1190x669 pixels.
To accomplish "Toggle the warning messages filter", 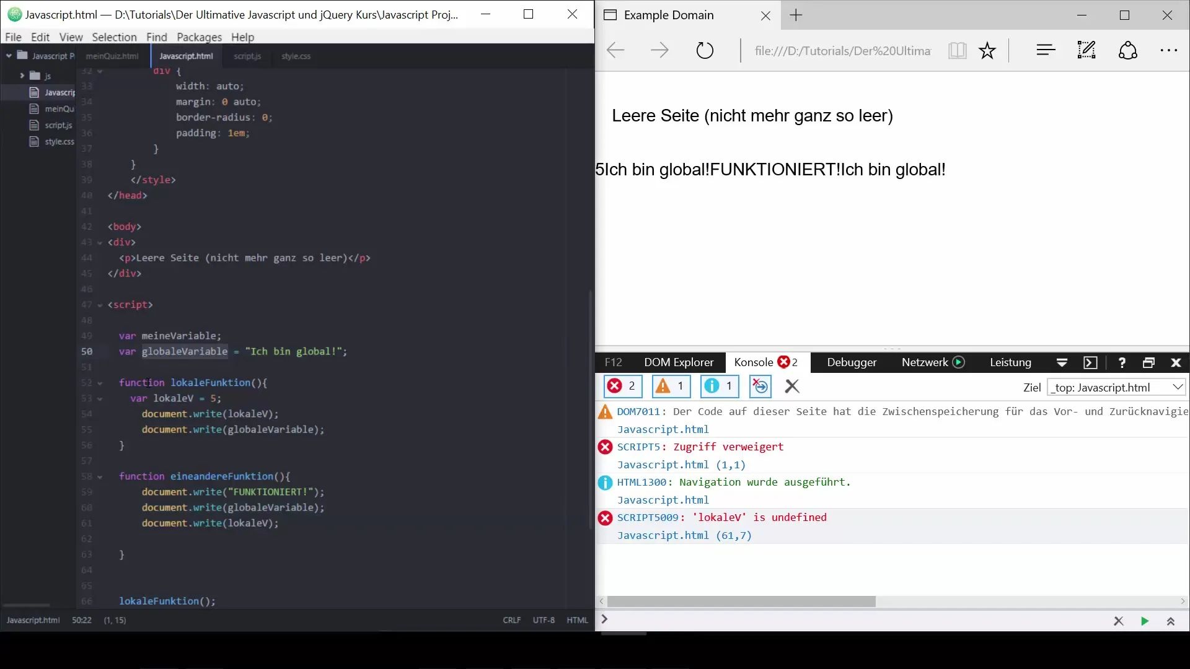I will coord(670,386).
